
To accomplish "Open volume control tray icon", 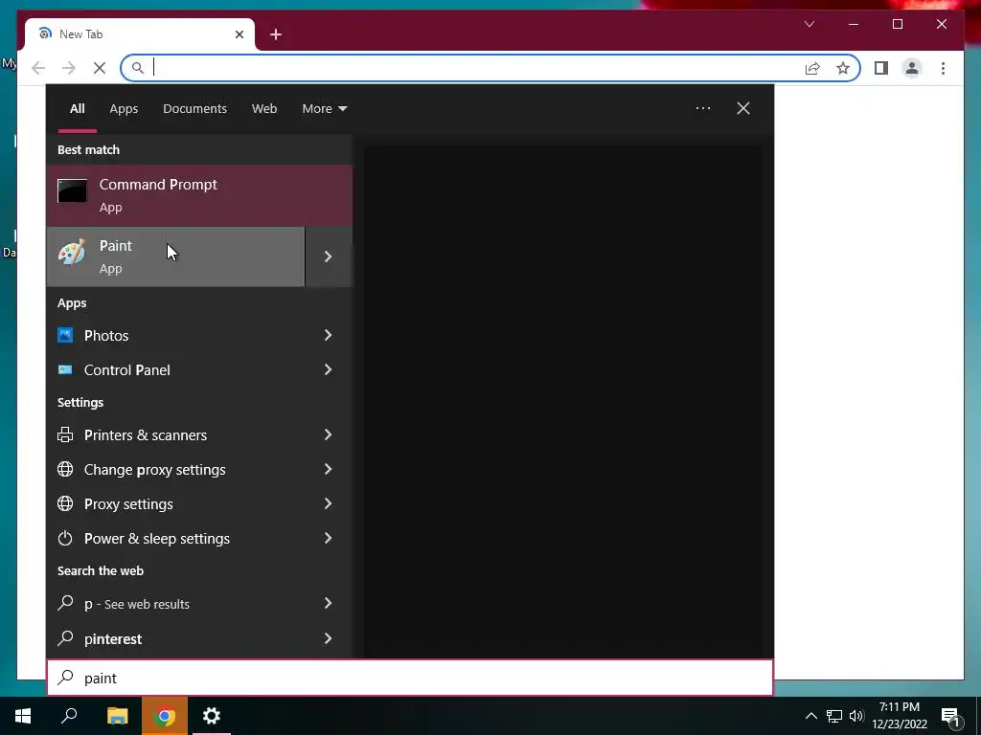I will tap(856, 716).
